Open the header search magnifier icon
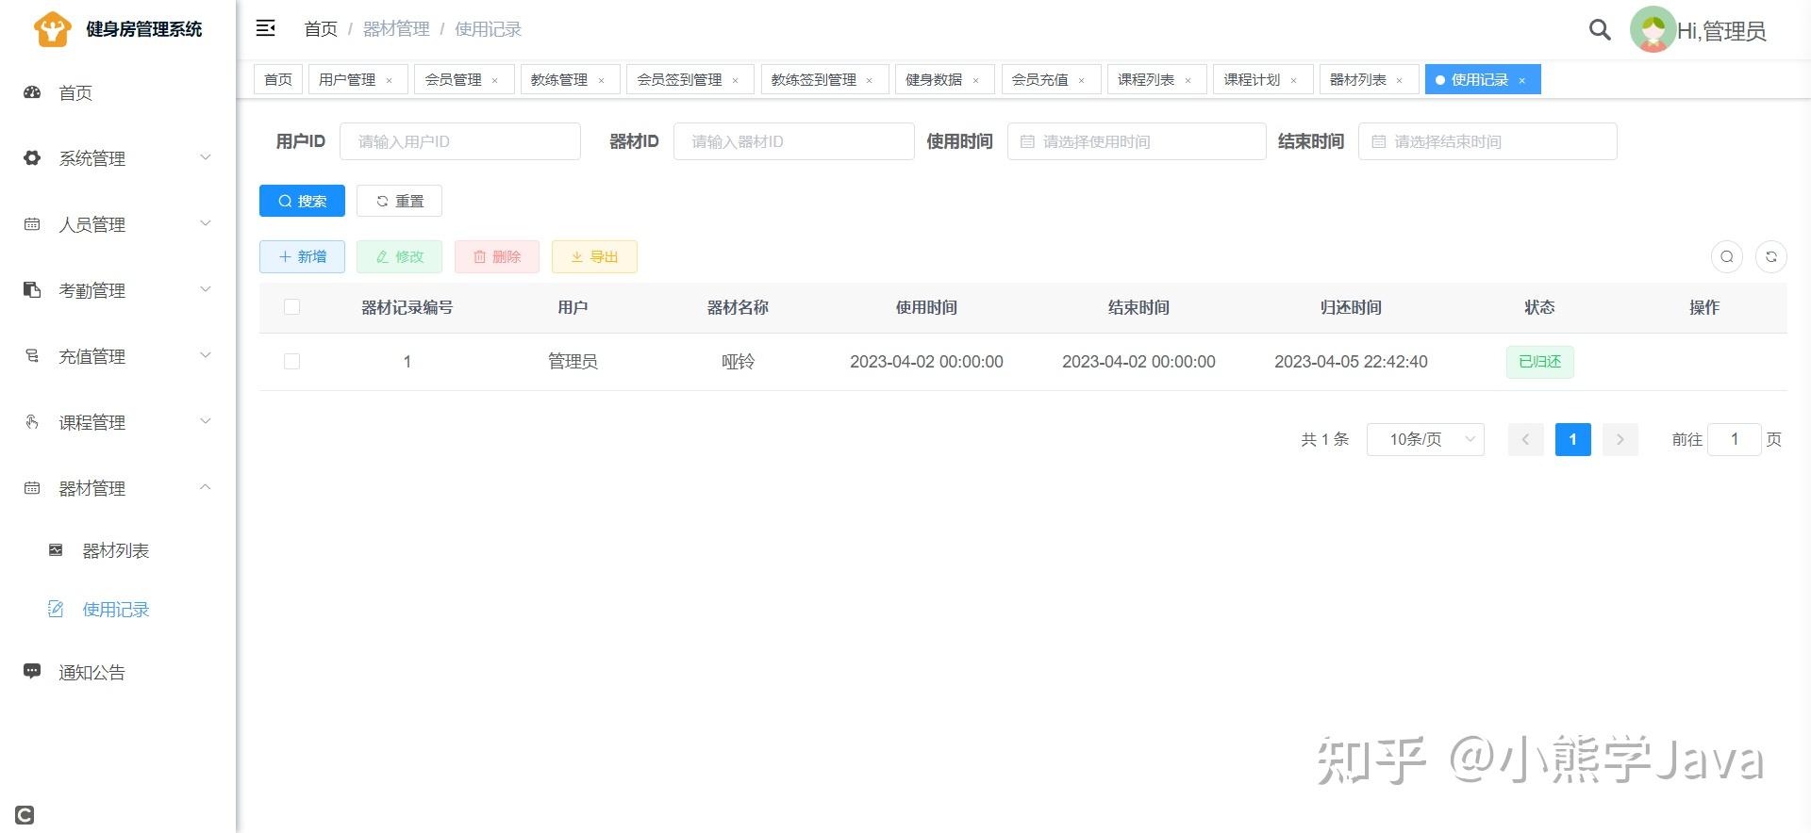This screenshot has height=833, width=1811. pyautogui.click(x=1600, y=29)
